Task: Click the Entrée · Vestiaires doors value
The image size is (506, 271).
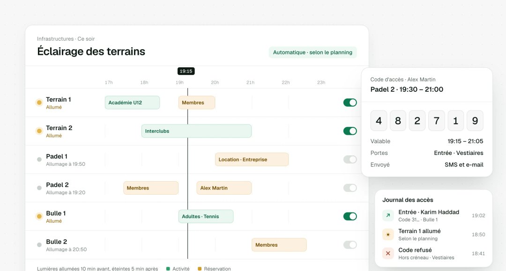Action: tap(459, 153)
